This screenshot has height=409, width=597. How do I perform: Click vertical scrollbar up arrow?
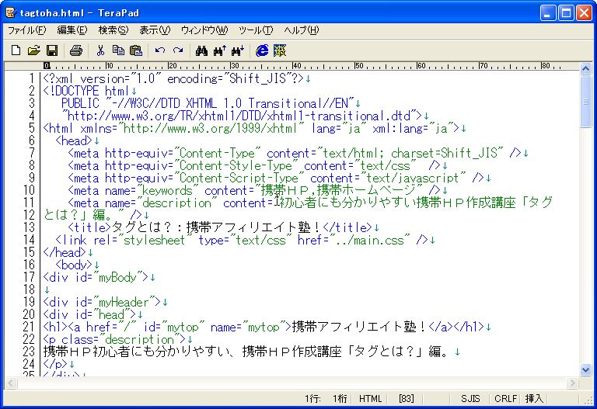585,69
